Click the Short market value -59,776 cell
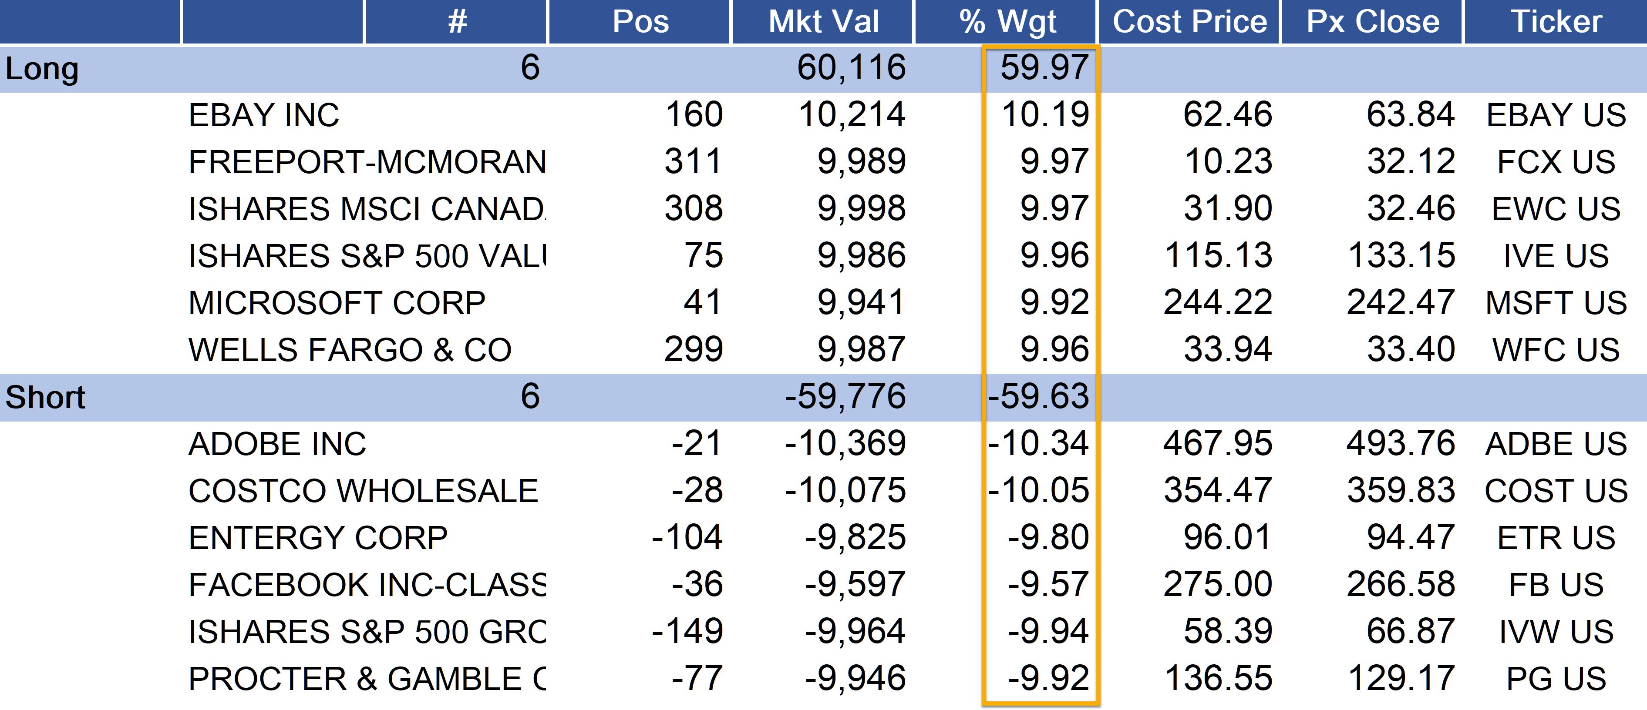The image size is (1647, 710). click(x=845, y=396)
